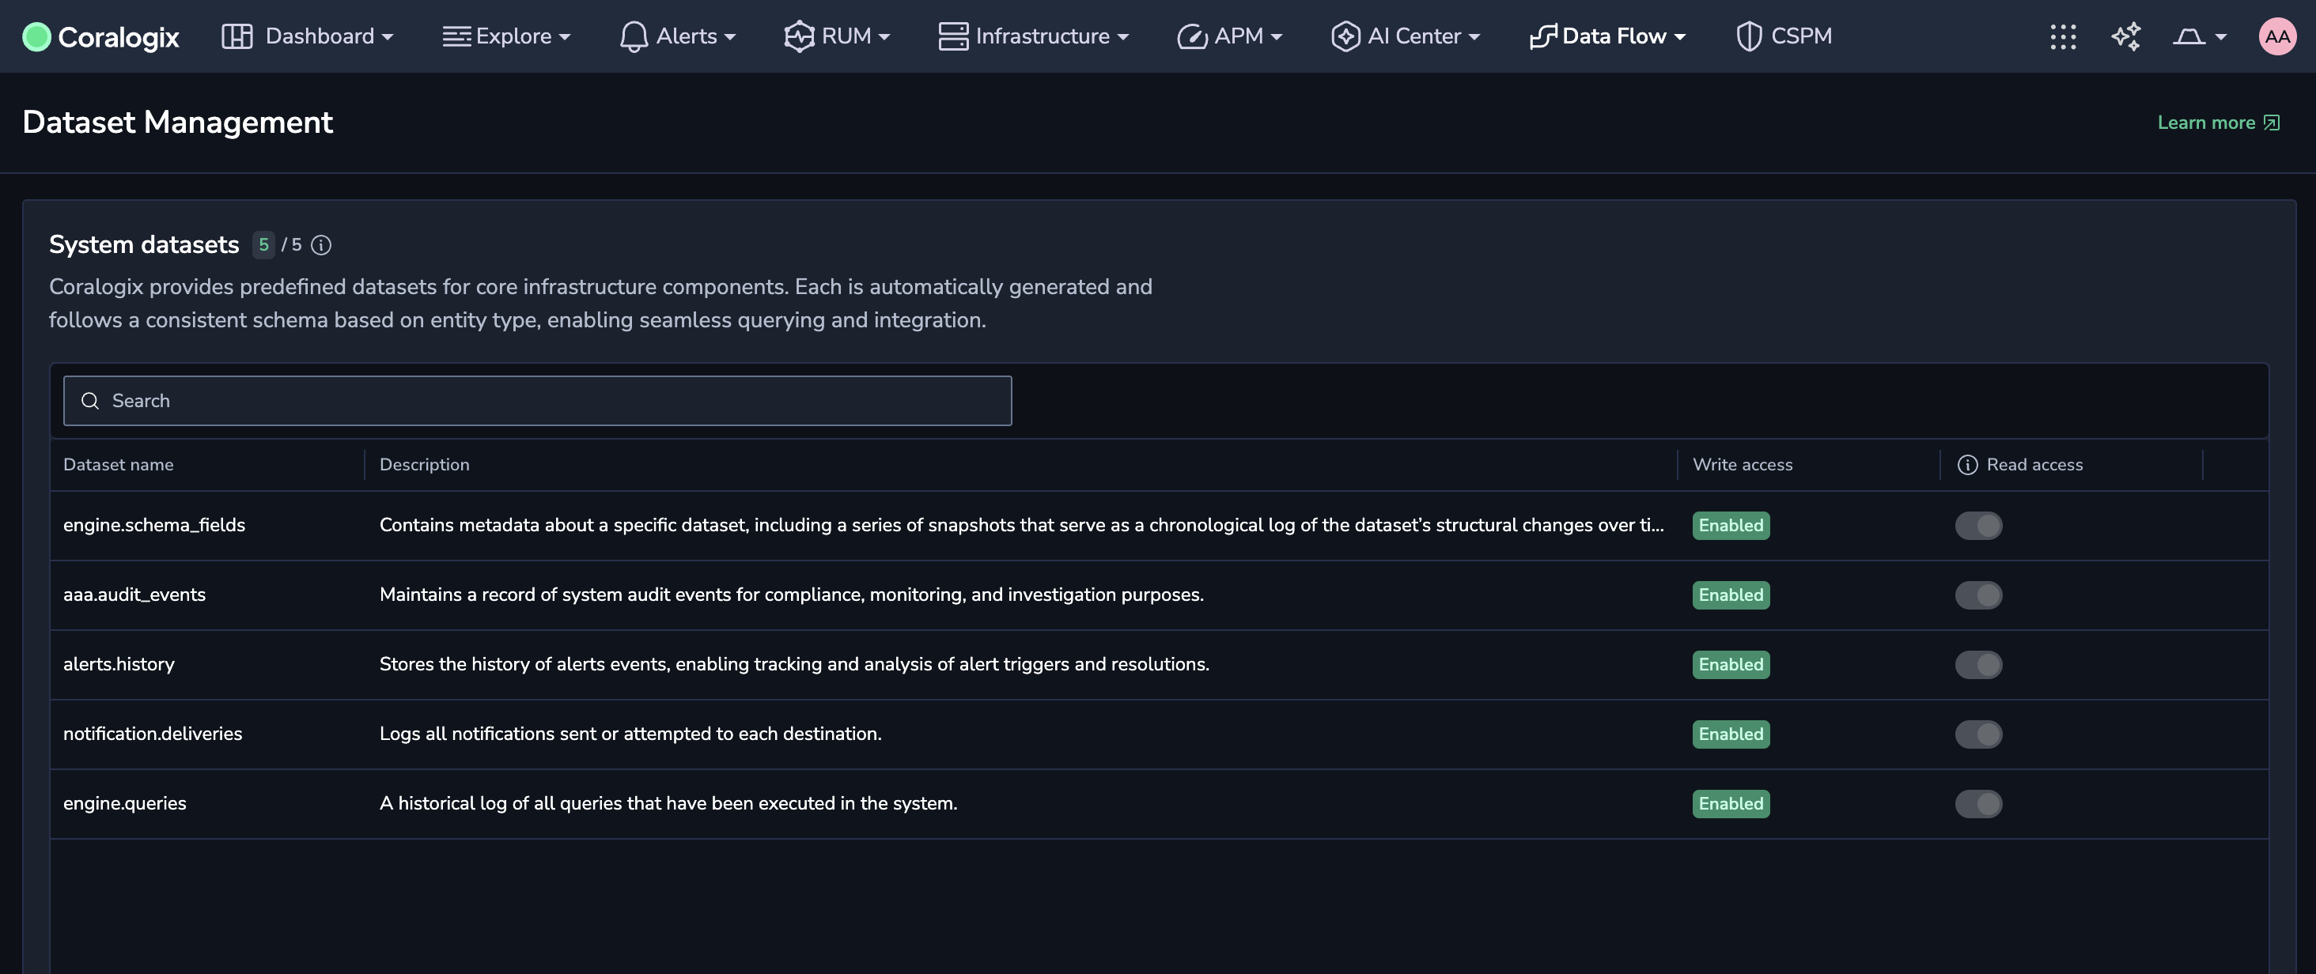2316x974 pixels.
Task: Click the Coralogix brand name
Action: (119, 38)
